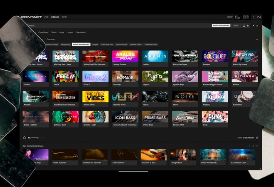
Task: Select the Character filter tab
Action: pos(51,39)
